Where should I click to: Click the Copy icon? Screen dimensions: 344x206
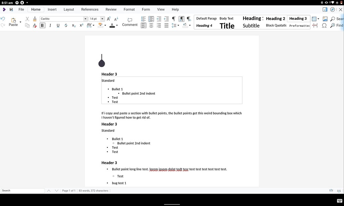(x=27, y=25)
